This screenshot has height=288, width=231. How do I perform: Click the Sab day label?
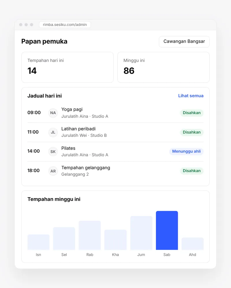pyautogui.click(x=167, y=255)
